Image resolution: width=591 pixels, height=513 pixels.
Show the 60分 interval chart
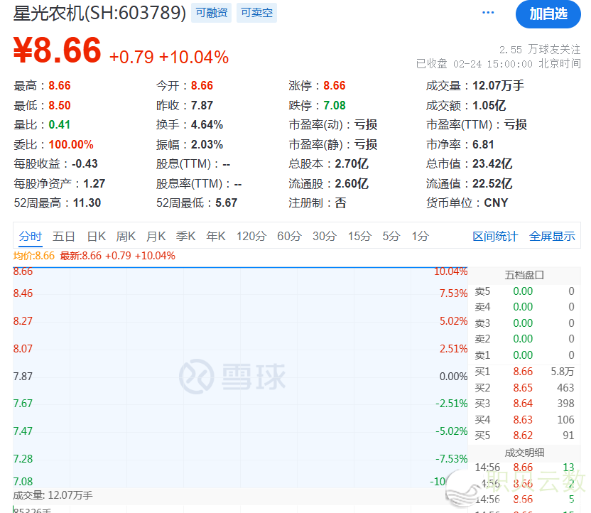[x=289, y=237]
